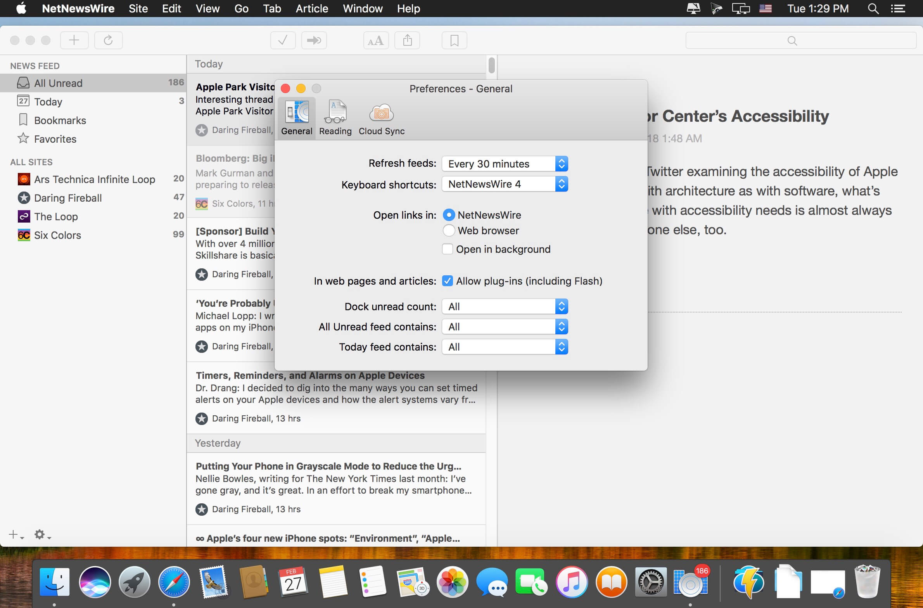Select the Today feed in sidebar
This screenshot has width=923, height=608.
pyautogui.click(x=93, y=102)
